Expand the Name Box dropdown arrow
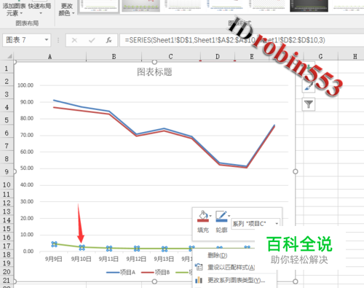 [x=47, y=40]
